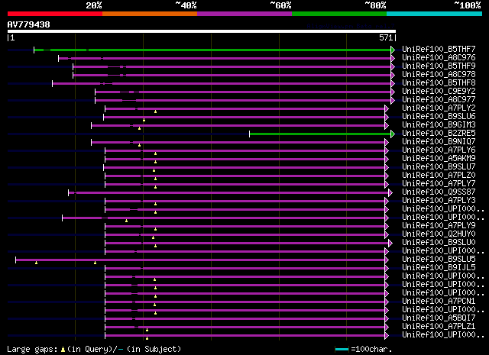Select the UniRef100_A7PLZ0 label

(x=439, y=176)
